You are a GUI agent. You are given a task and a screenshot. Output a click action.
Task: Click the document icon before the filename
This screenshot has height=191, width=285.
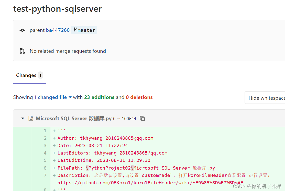pyautogui.click(x=31, y=118)
